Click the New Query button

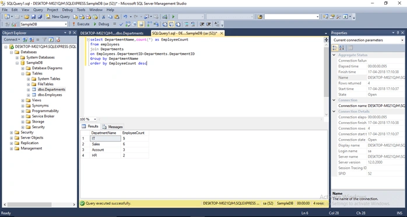tap(58, 16)
